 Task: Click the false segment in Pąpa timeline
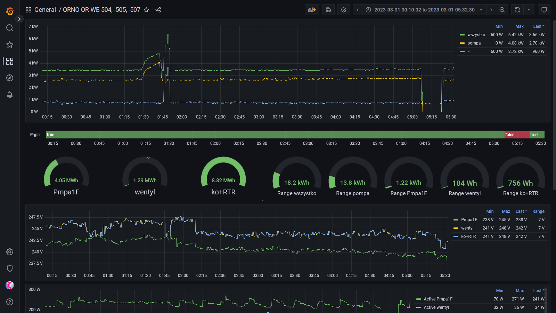(x=516, y=135)
